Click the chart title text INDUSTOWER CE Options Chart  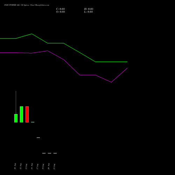27,5
